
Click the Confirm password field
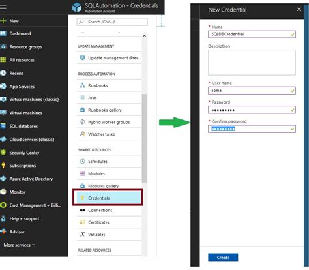coord(252,129)
